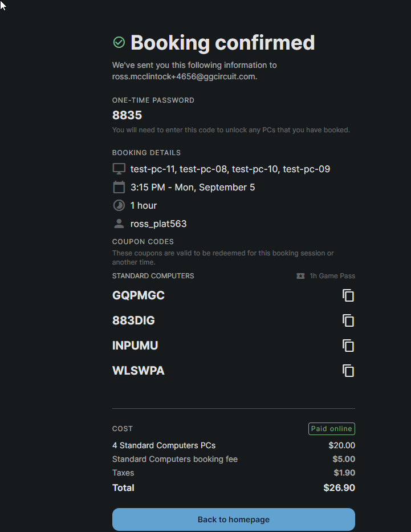Click the 1h Game Pass ticket icon
The width and height of the screenshot is (411, 532).
(300, 275)
